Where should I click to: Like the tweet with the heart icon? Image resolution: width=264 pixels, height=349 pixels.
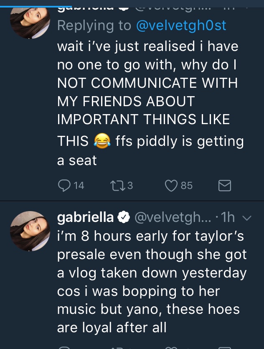[171, 186]
